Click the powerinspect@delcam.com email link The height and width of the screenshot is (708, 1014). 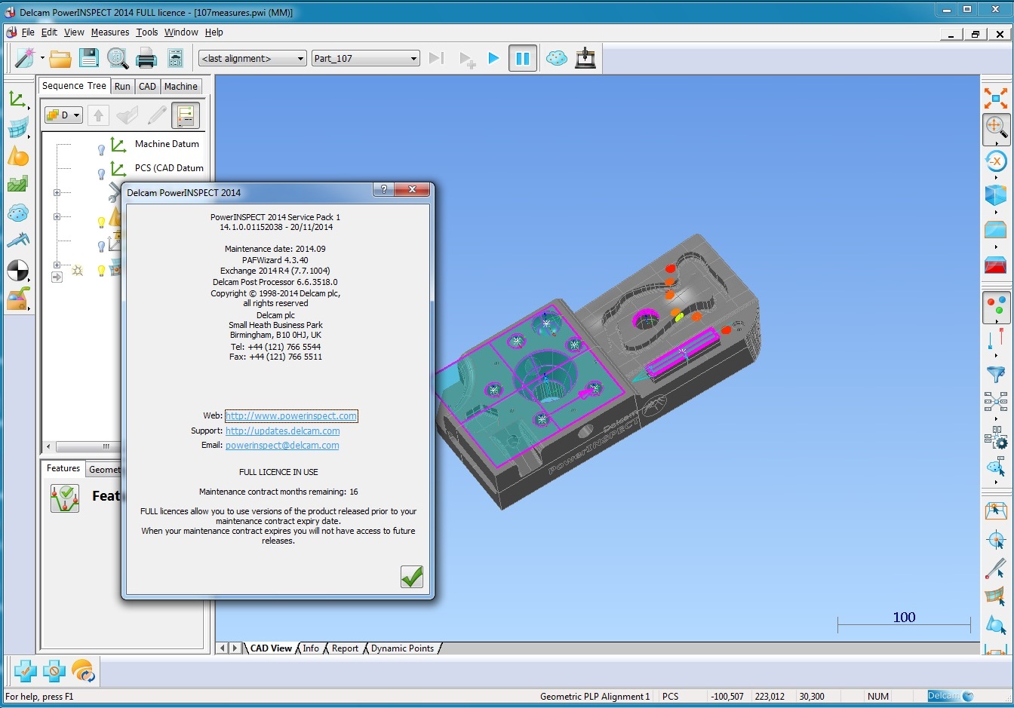pyautogui.click(x=282, y=446)
